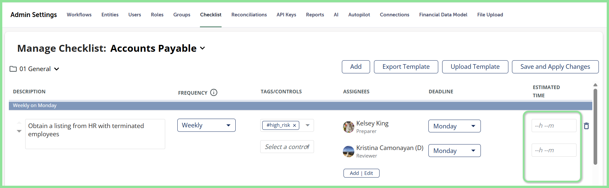Click the preparer's estimated time field
The height and width of the screenshot is (188, 609).
554,125
